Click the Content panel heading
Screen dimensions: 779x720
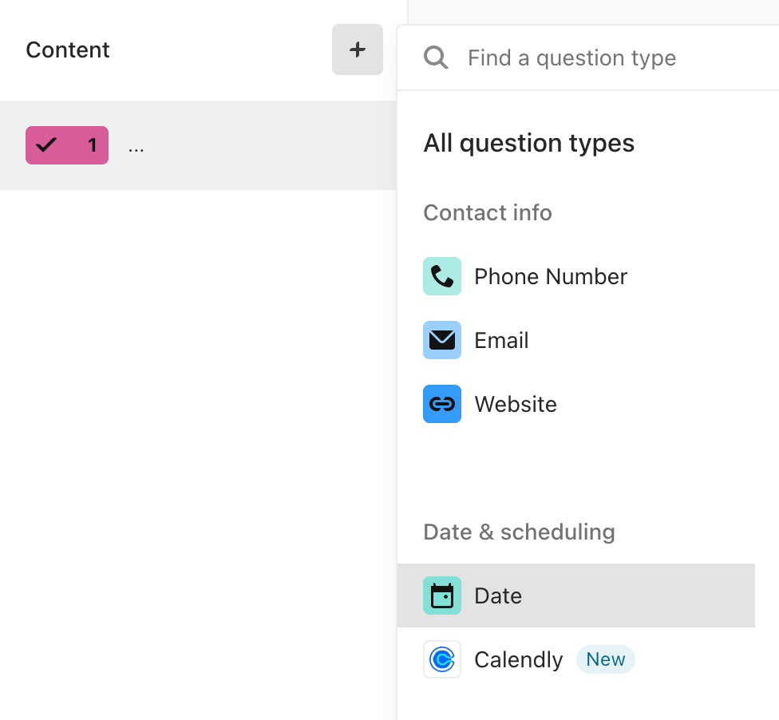[68, 49]
